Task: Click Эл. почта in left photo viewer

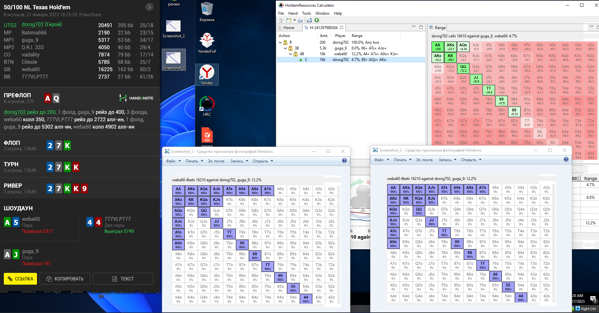Action: click(x=216, y=161)
